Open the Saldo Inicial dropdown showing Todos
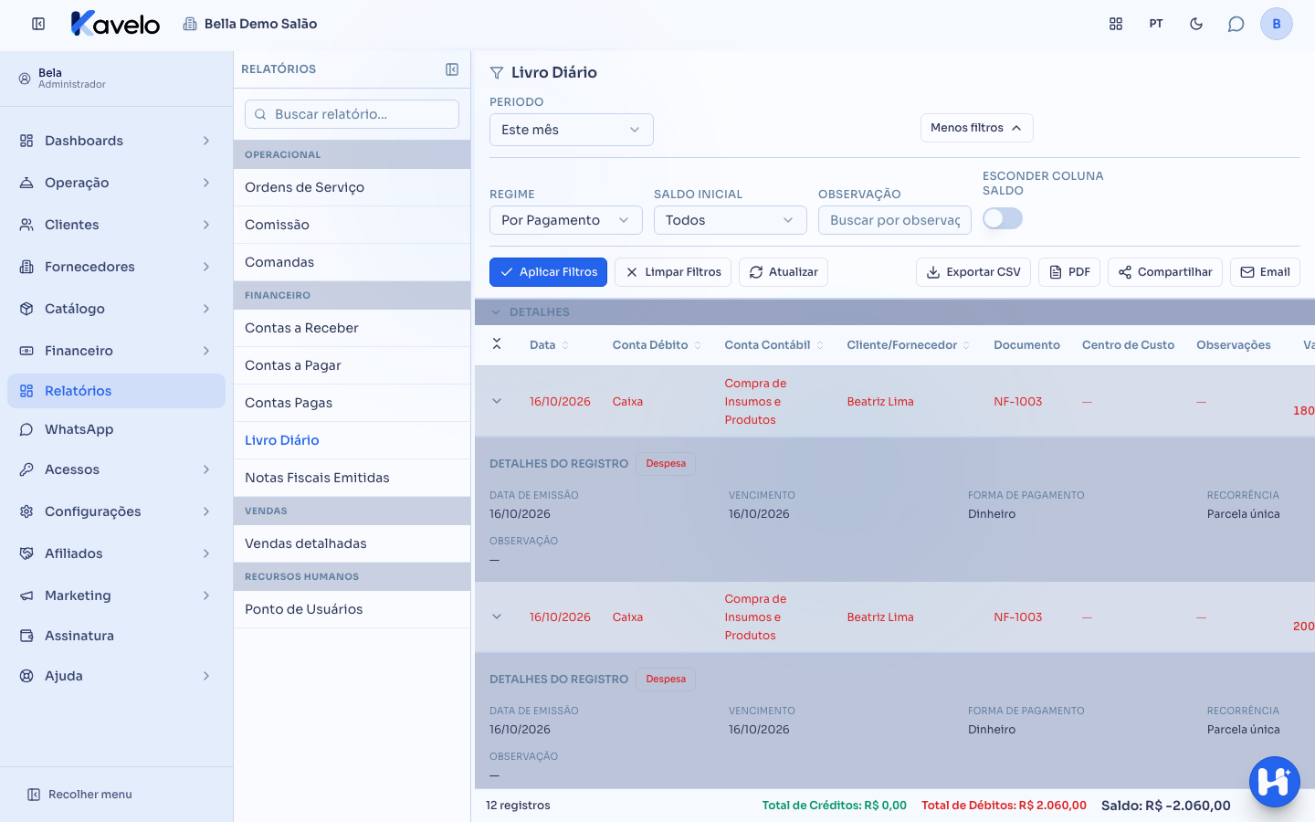Image resolution: width=1315 pixels, height=822 pixels. coord(731,220)
